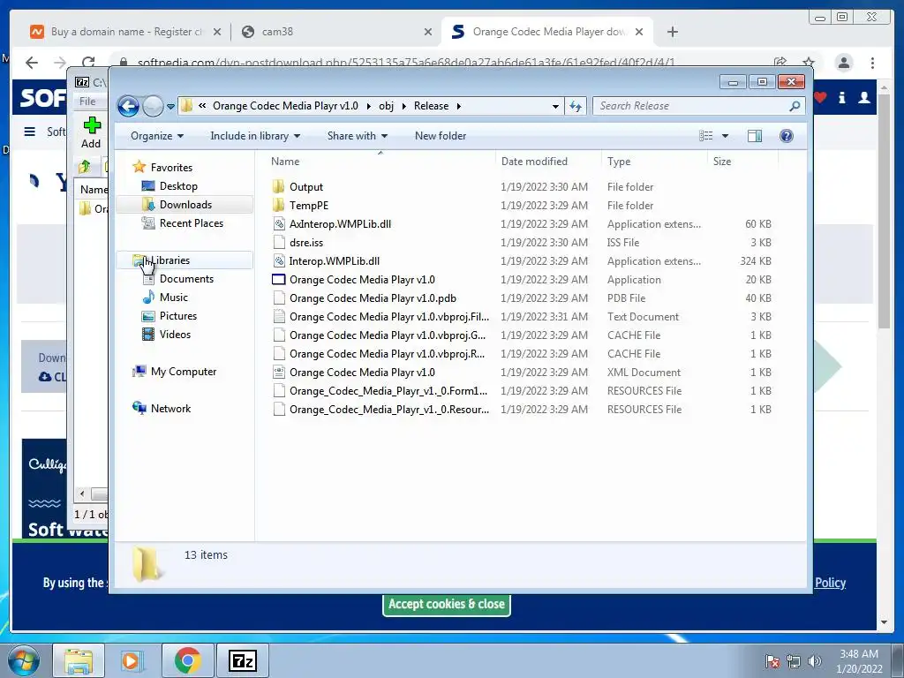Screen dimensions: 904x678
Task: Open the Organize menu
Action: coord(157,136)
